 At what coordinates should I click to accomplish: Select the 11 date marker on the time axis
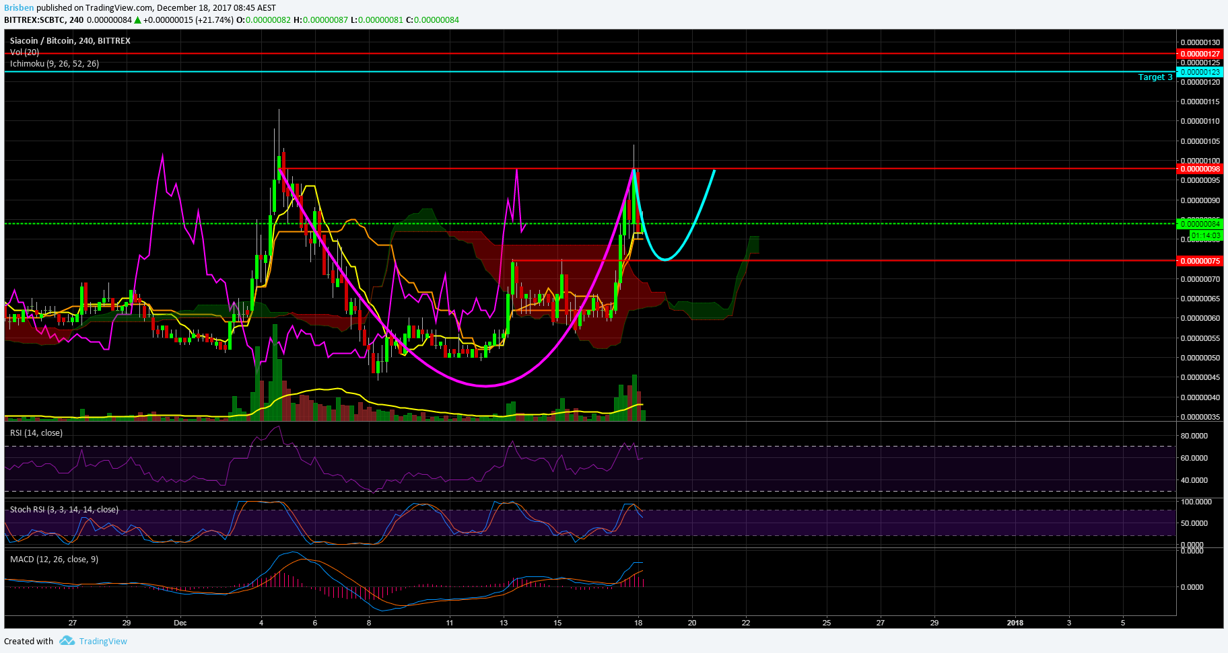[x=450, y=623]
